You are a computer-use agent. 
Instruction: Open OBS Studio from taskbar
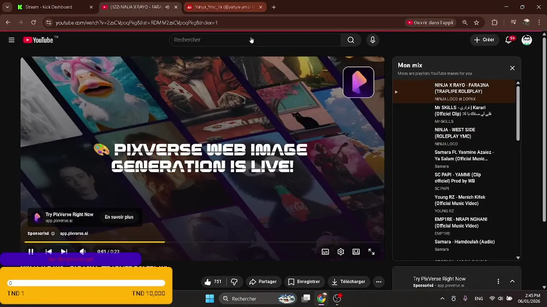(x=337, y=298)
